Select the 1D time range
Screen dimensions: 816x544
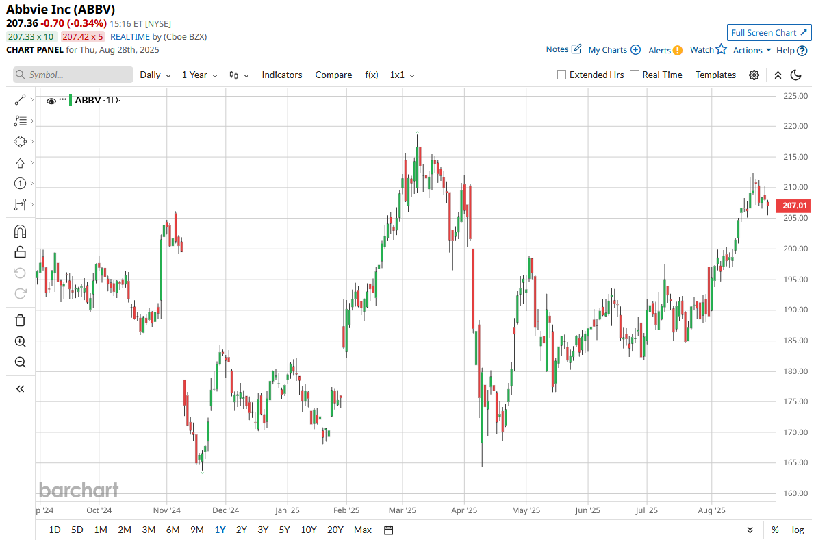point(55,530)
